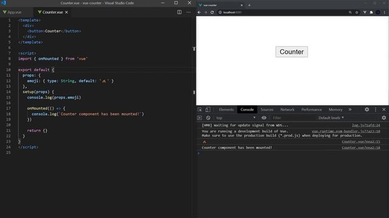Image resolution: width=389 pixels, height=218 pixels.
Task: Open the browser profile avatar
Action: click(x=378, y=12)
